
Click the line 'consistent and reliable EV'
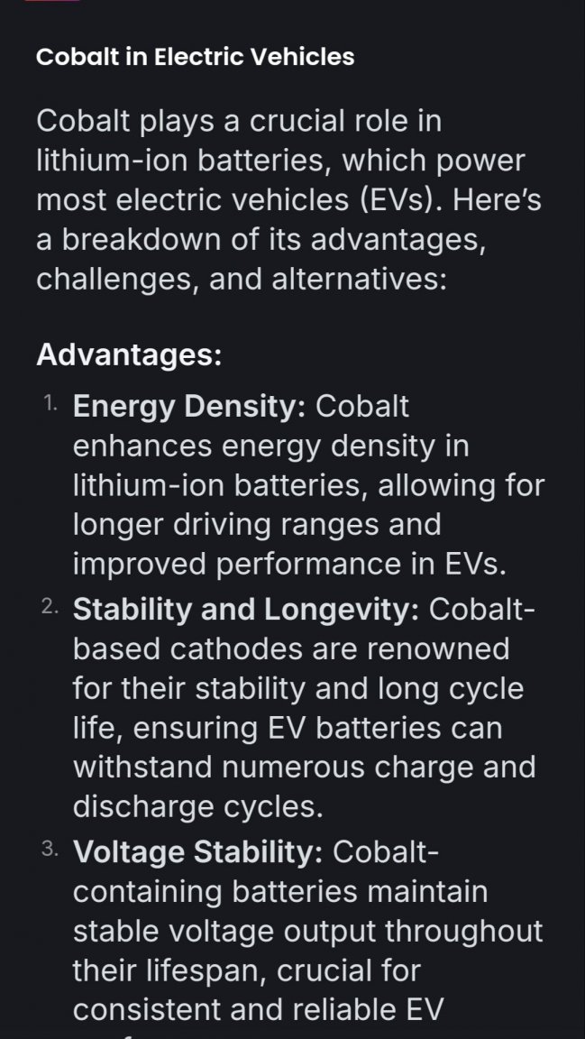pyautogui.click(x=257, y=1010)
